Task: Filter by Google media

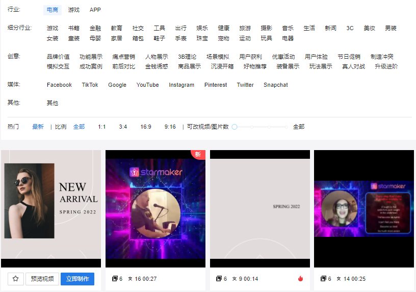Action: point(117,85)
